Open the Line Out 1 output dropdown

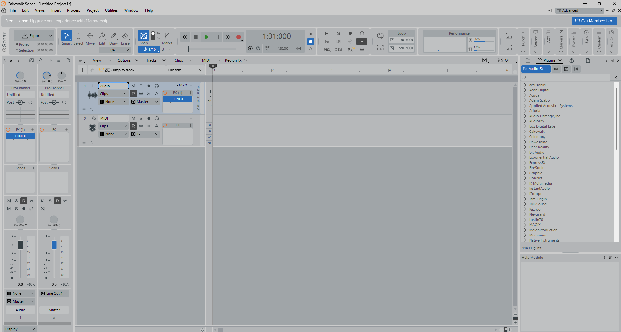pos(54,293)
